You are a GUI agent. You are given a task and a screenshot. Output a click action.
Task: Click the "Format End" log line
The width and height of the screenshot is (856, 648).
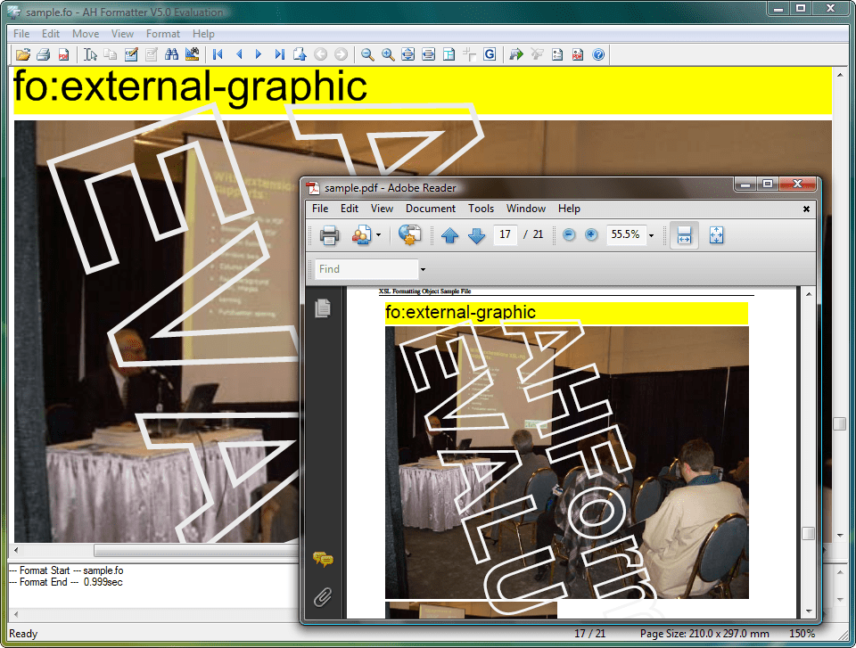click(x=66, y=582)
